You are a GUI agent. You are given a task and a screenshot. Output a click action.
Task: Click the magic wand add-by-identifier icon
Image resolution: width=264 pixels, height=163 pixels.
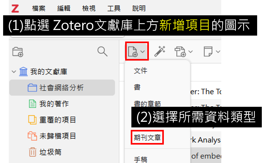pyautogui.click(x=160, y=51)
